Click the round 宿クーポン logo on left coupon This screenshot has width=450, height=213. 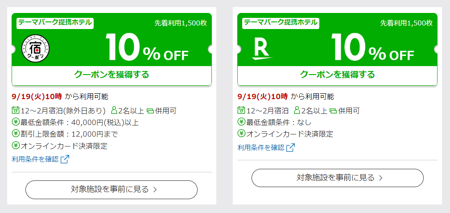[x=36, y=49]
